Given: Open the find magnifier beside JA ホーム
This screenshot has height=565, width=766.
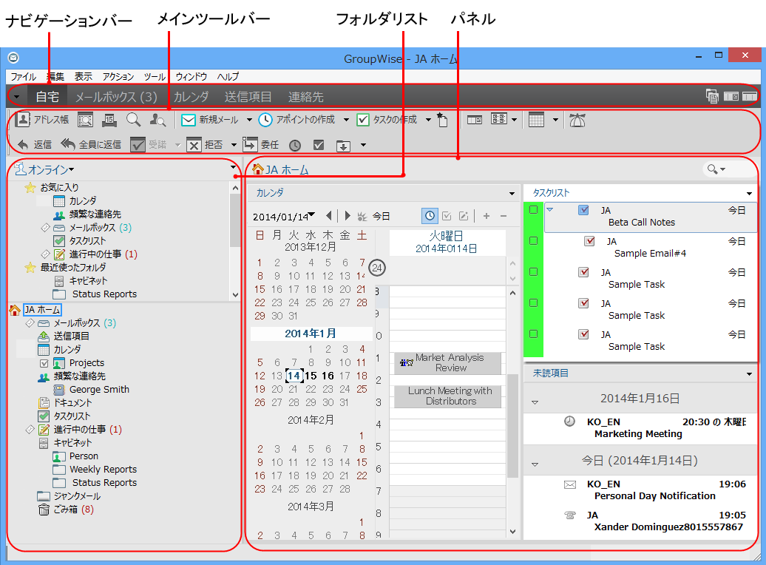Looking at the screenshot, I should [x=713, y=169].
